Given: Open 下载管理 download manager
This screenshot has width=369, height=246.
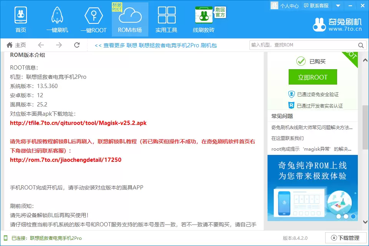Looking at the screenshot, I should (x=345, y=238).
